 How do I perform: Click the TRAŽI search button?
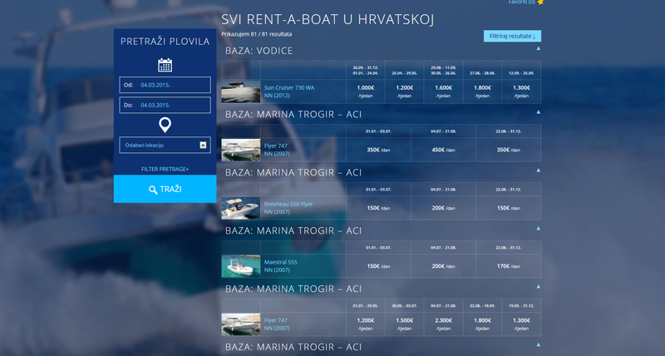point(165,189)
